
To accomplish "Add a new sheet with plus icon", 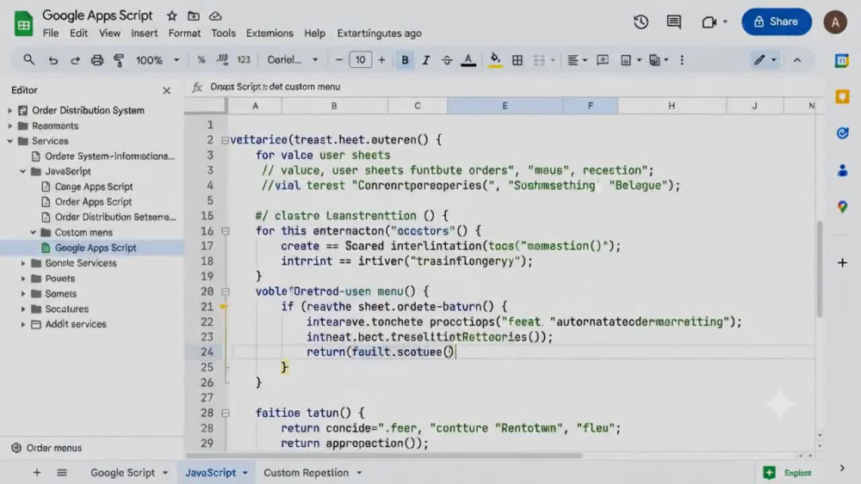I will (37, 473).
